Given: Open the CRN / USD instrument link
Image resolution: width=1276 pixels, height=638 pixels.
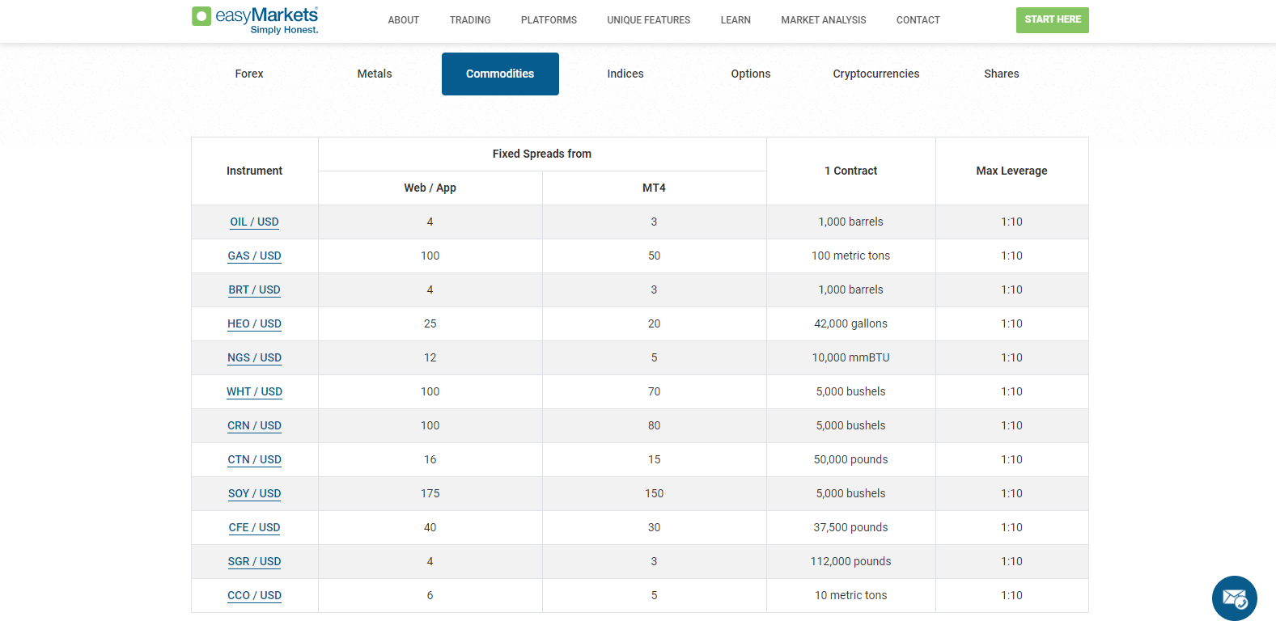Looking at the screenshot, I should coord(254,425).
